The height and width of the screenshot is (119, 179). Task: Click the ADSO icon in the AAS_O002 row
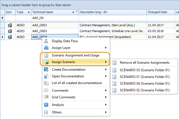coord(10,31)
